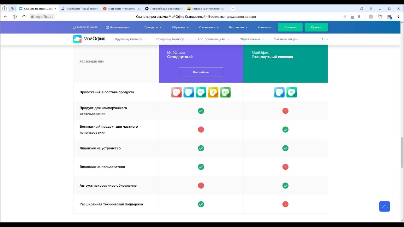Switch to the "МойОфис" - разбираем tab
Image resolution: width=404 pixels, height=227 pixels.
pyautogui.click(x=80, y=9)
